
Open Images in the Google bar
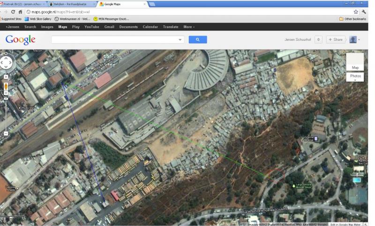(47, 27)
